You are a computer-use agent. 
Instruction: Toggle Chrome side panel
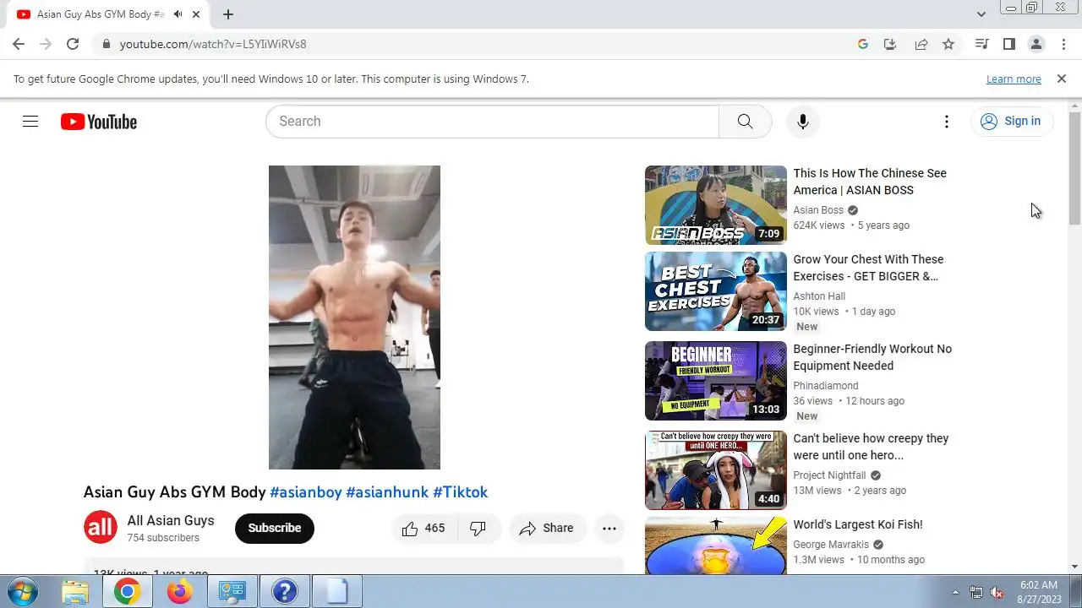[1008, 44]
